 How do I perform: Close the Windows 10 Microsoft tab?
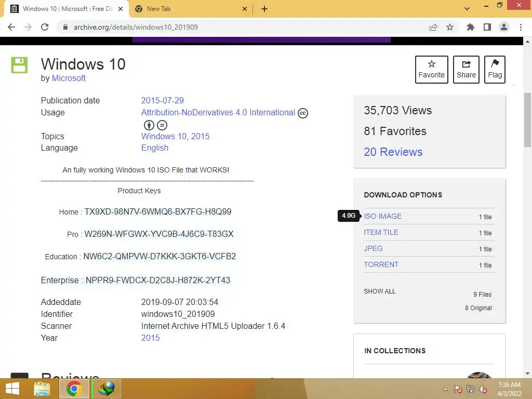(121, 9)
